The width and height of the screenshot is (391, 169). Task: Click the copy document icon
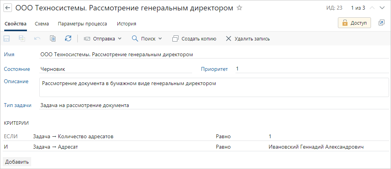(53, 38)
